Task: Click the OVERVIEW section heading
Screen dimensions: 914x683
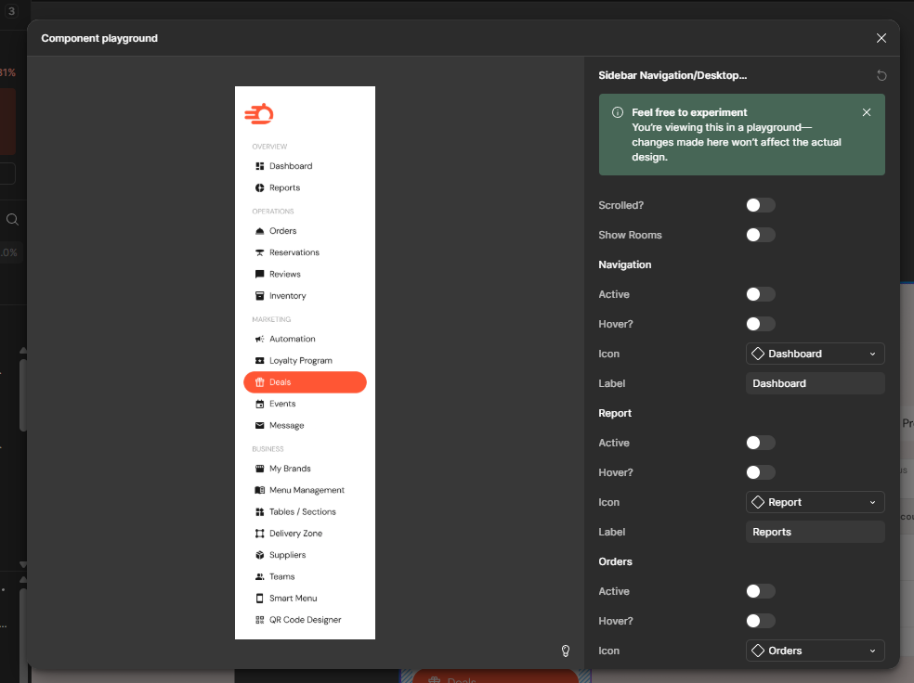Action: 269,147
